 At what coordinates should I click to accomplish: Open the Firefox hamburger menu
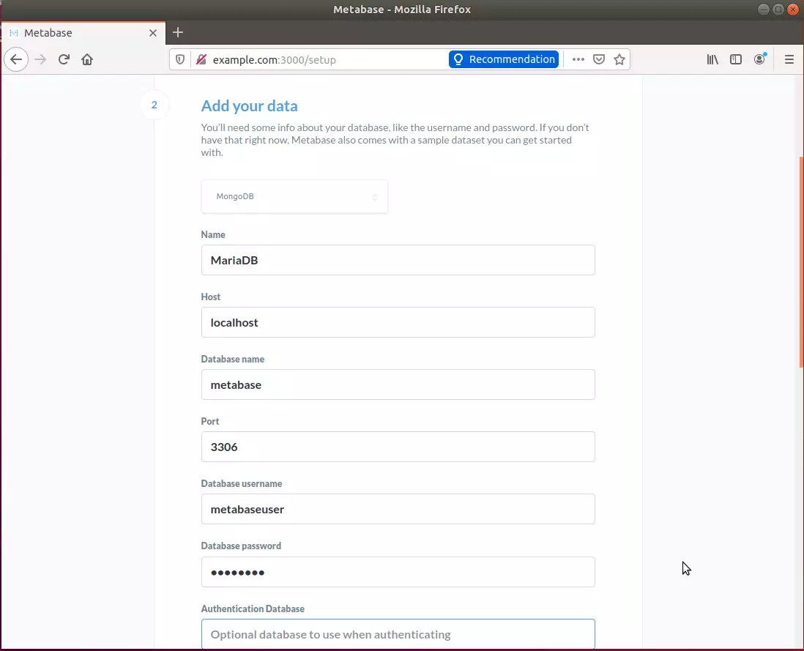coord(789,59)
